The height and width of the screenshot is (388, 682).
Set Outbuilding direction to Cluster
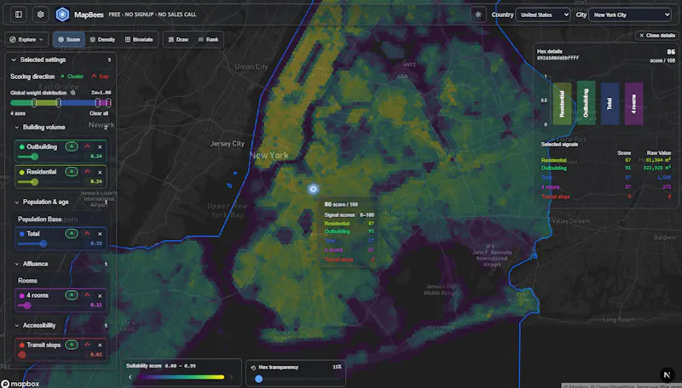click(x=72, y=146)
